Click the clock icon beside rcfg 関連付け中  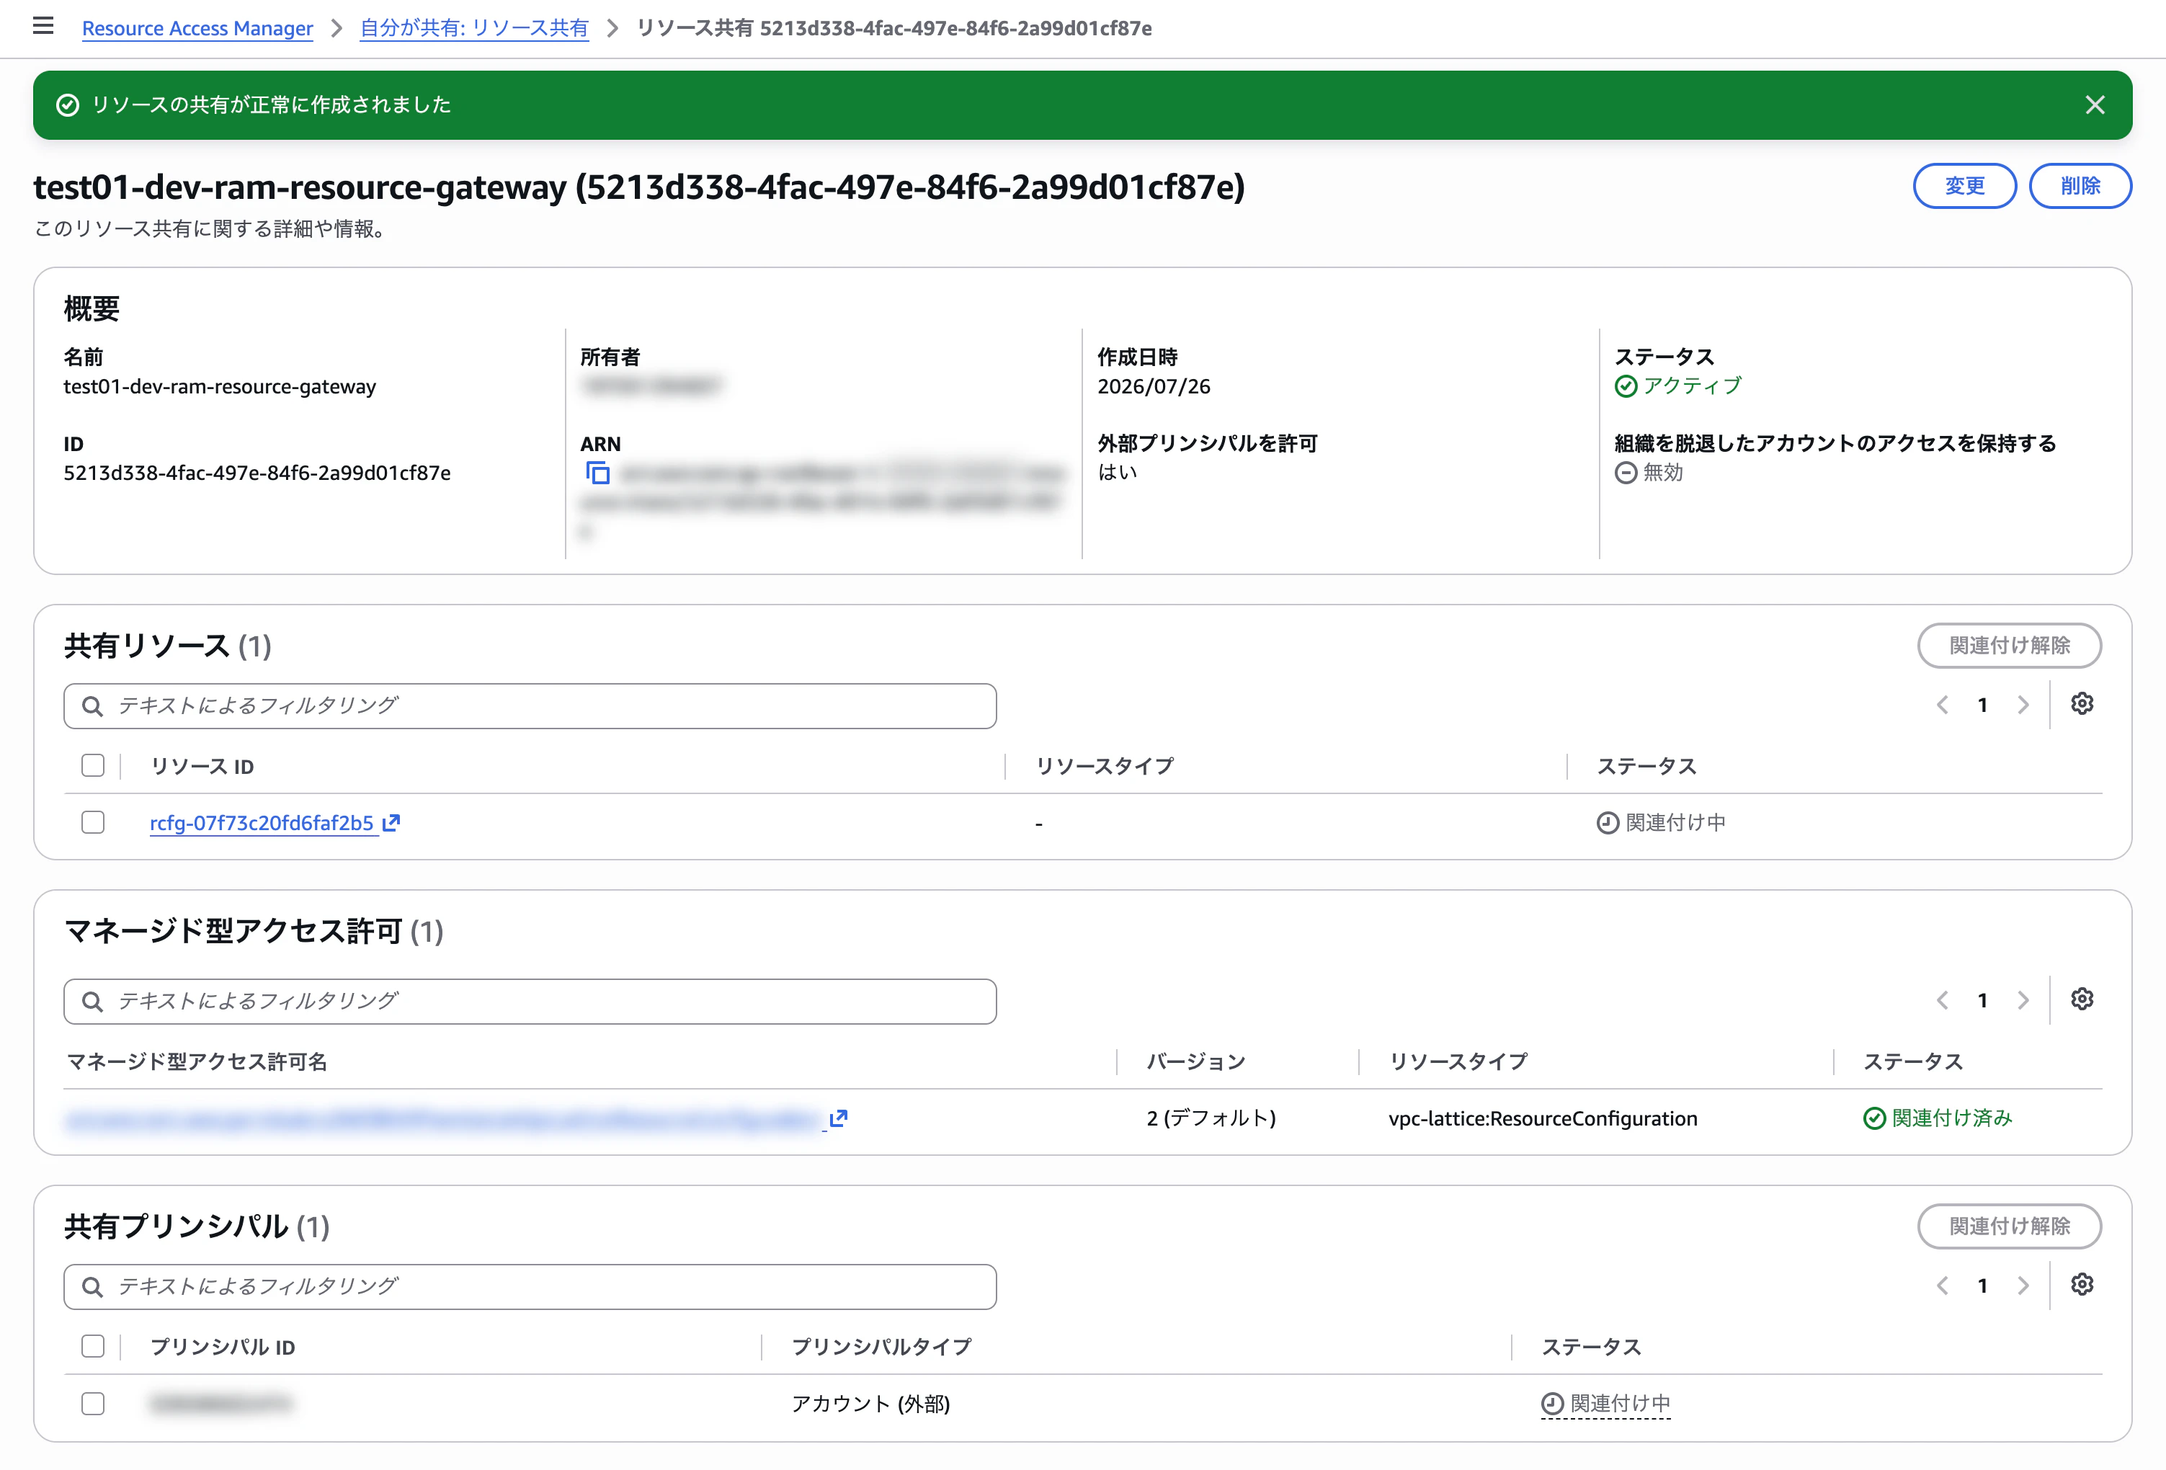[1608, 823]
